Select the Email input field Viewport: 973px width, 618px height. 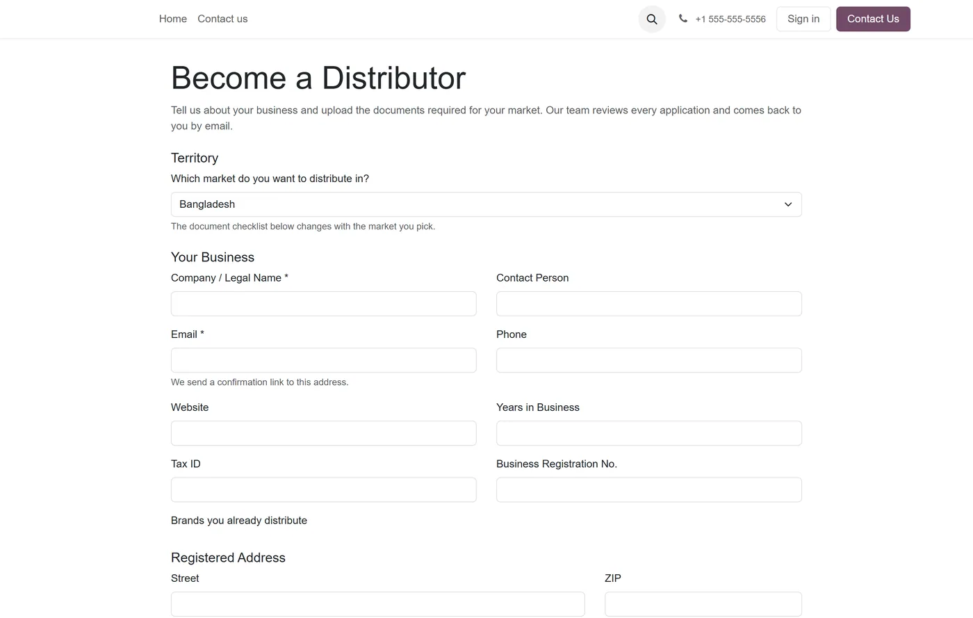point(324,360)
